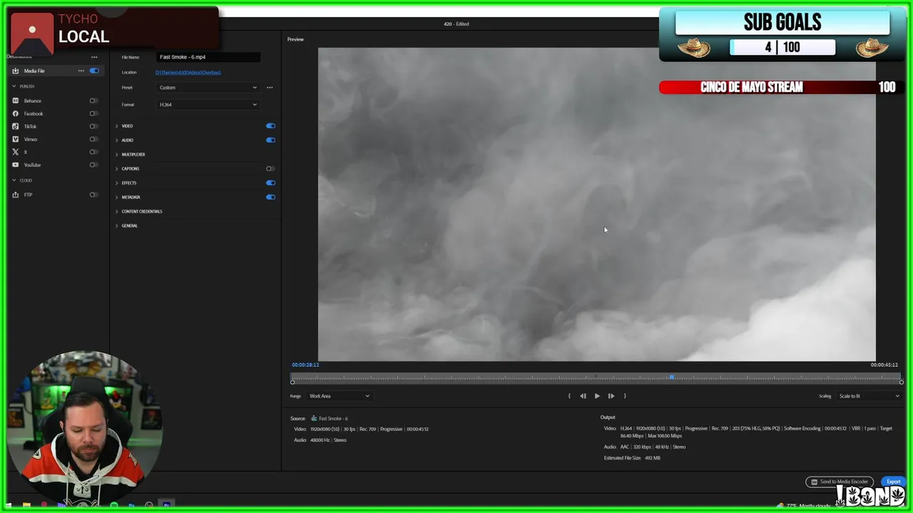Enable the TikTok publish toggle

(x=93, y=126)
